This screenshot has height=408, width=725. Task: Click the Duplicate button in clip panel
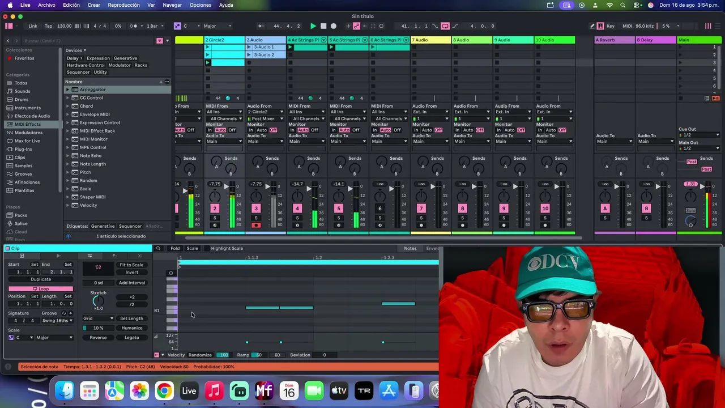point(40,279)
